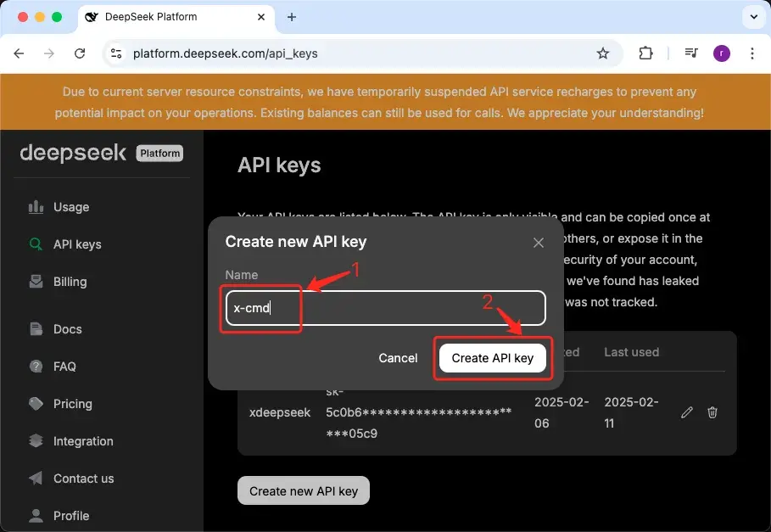Screen dimensions: 771x532
Task: Open the Usage section
Action: pos(72,206)
